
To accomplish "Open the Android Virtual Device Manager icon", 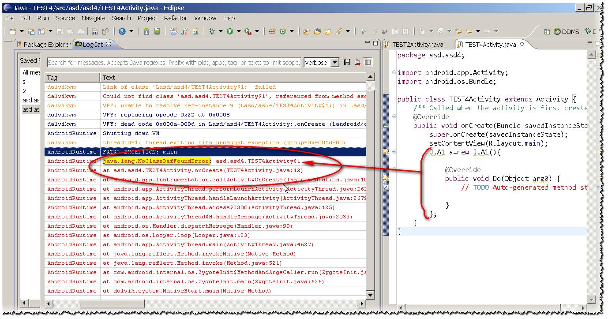I will (x=157, y=31).
